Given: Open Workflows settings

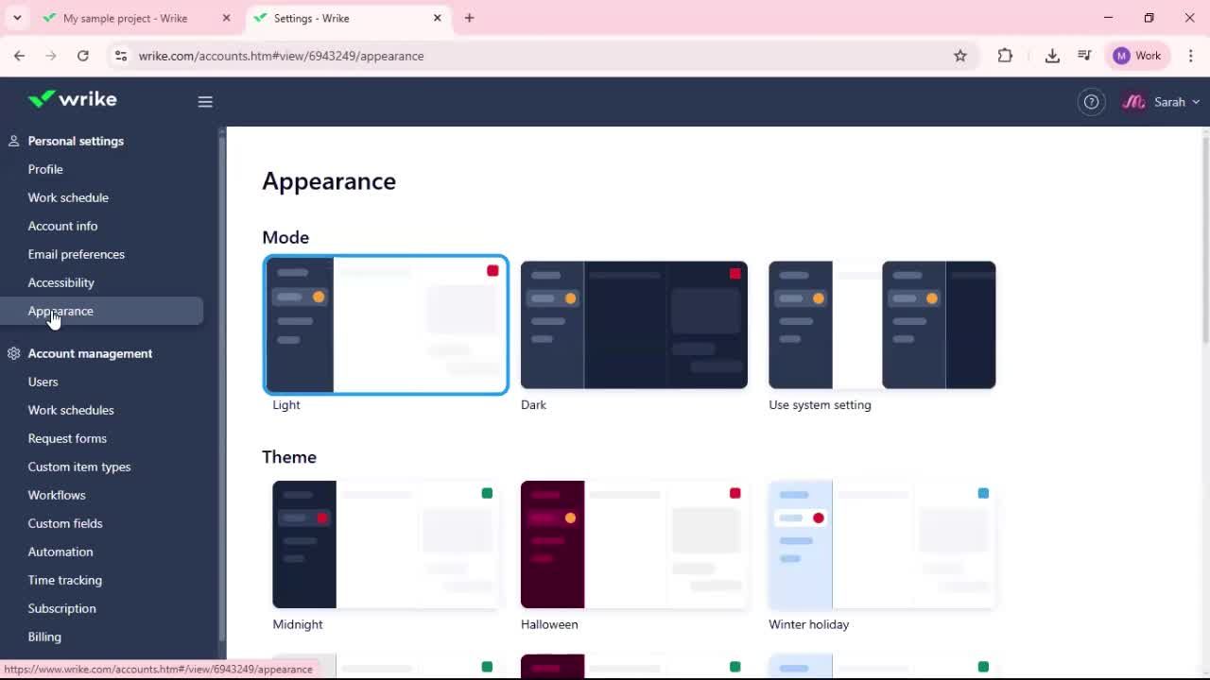Looking at the screenshot, I should (x=57, y=495).
